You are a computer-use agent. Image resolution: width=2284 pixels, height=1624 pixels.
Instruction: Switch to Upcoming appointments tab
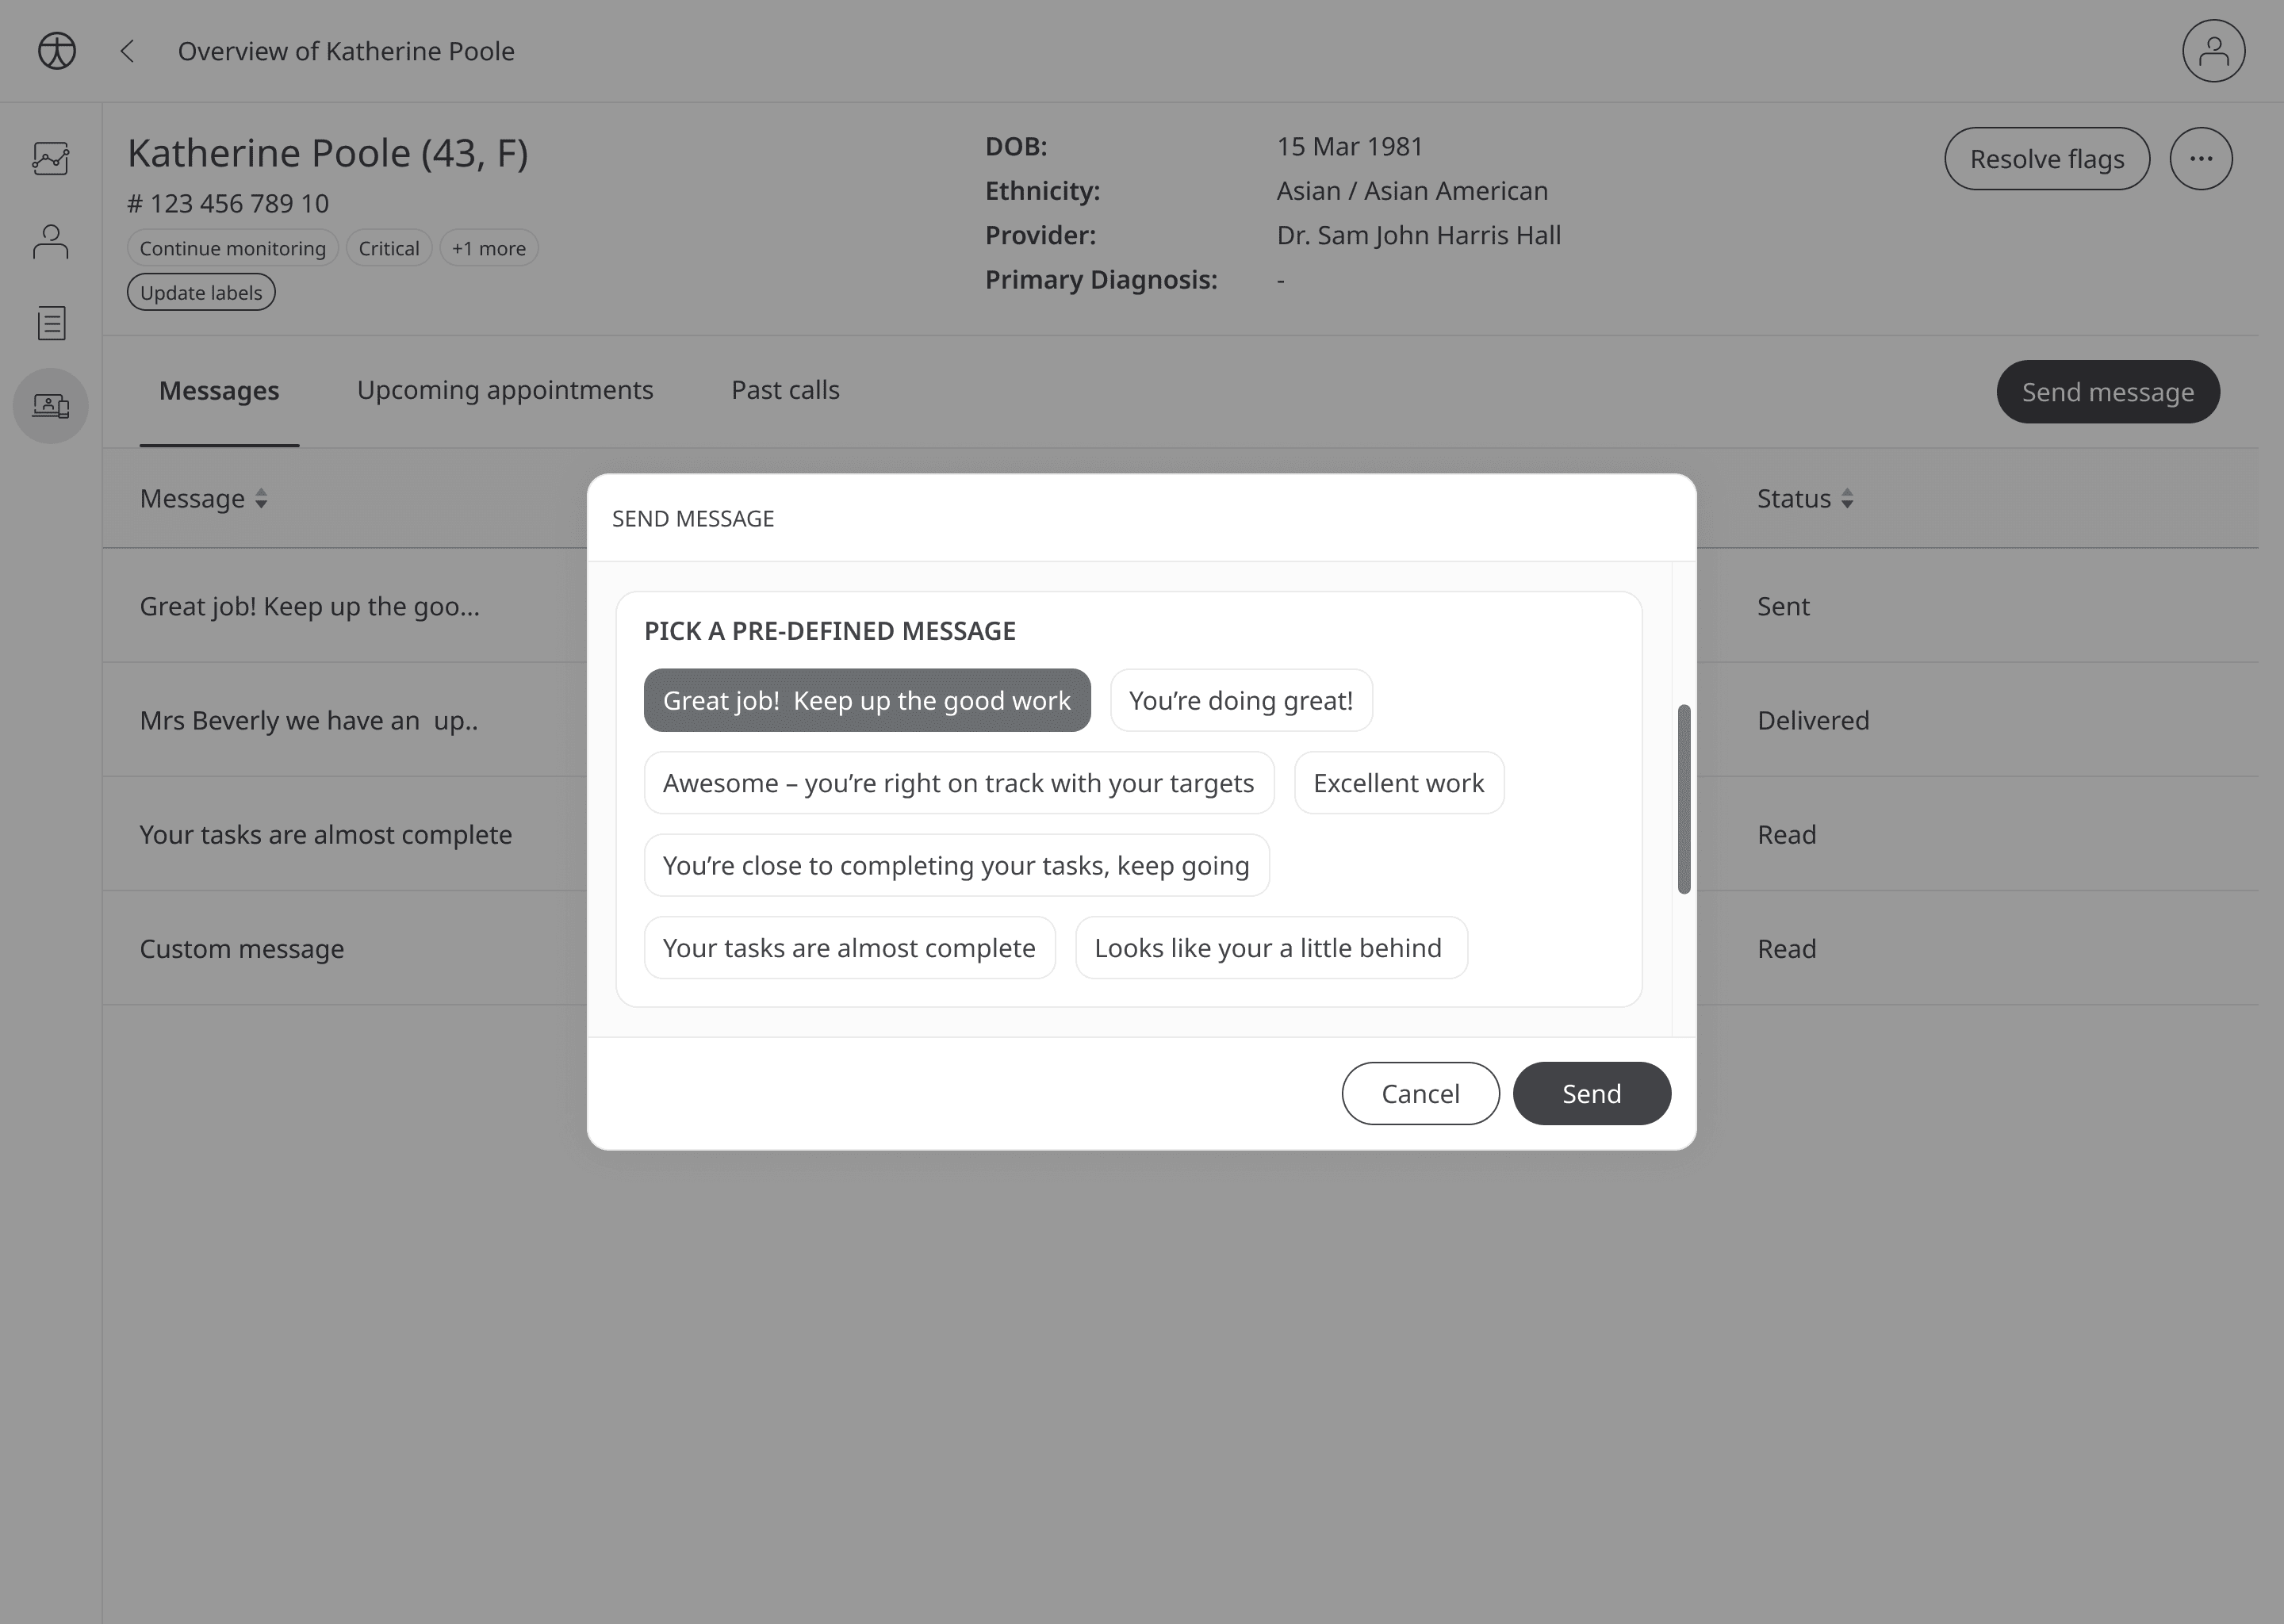pyautogui.click(x=504, y=390)
